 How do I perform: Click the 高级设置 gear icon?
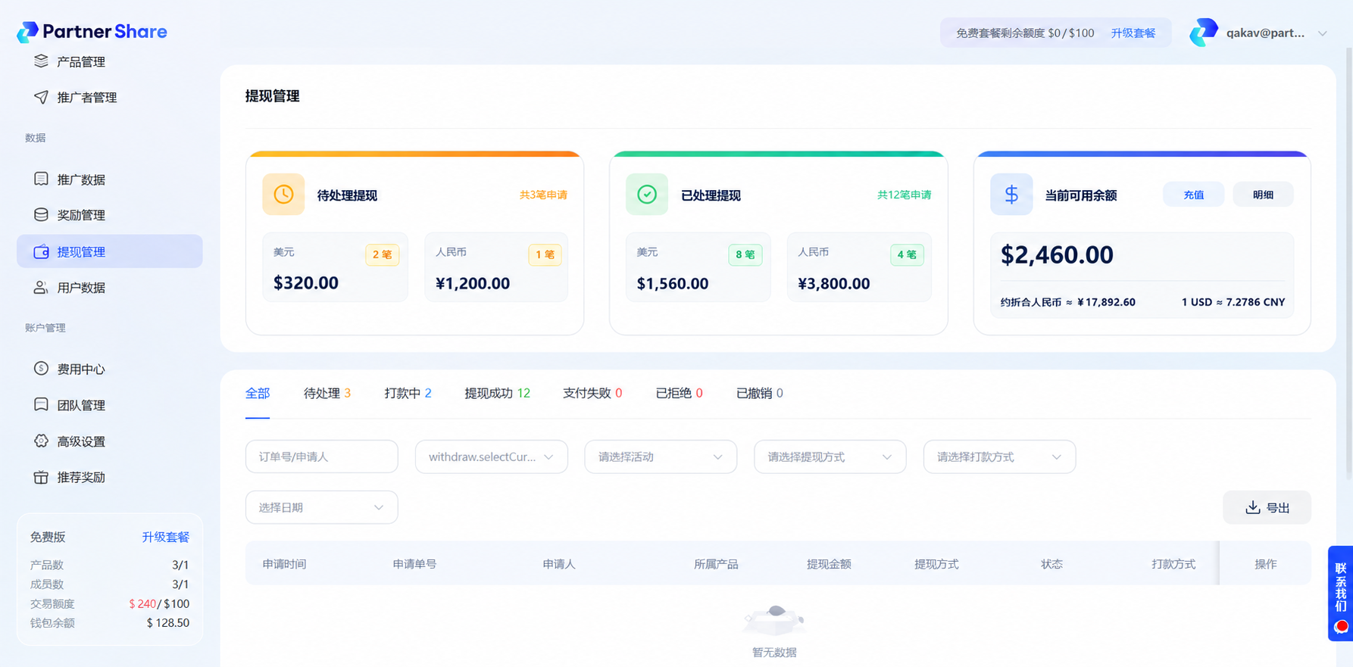pyautogui.click(x=41, y=441)
